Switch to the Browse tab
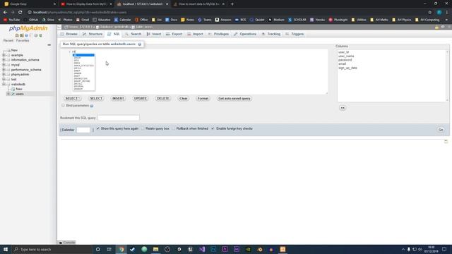This screenshot has height=254, width=452. point(69,34)
